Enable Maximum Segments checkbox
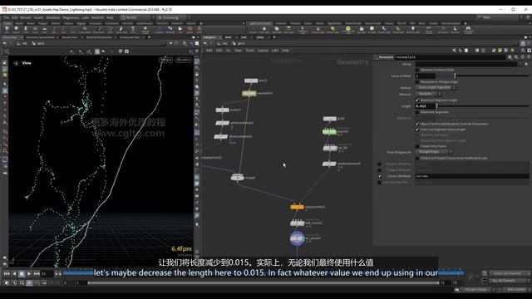 tap(417, 112)
